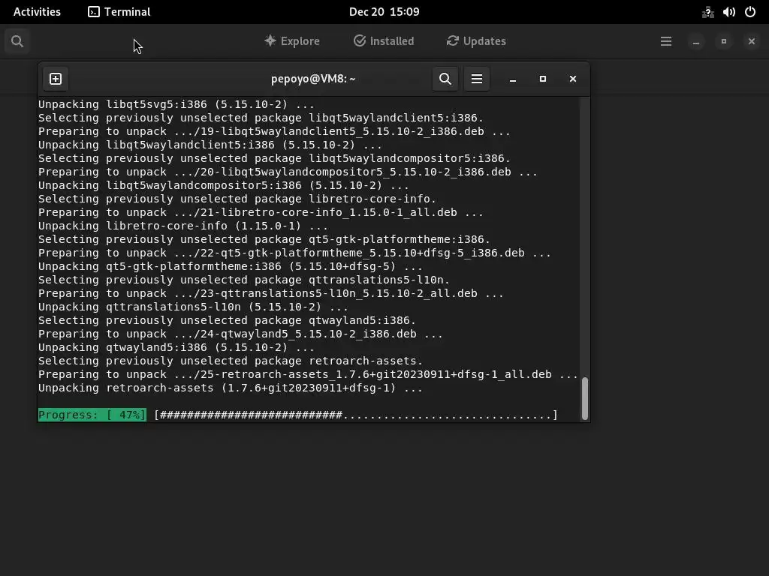The height and width of the screenshot is (576, 769).
Task: Open the Software window main menu
Action: tap(665, 41)
